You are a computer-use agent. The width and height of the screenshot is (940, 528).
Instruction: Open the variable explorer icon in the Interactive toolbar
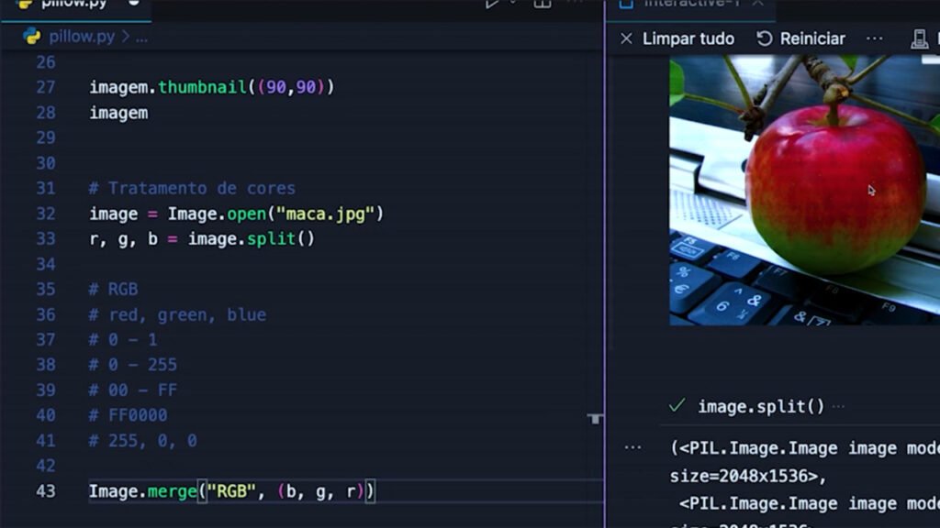pos(920,38)
